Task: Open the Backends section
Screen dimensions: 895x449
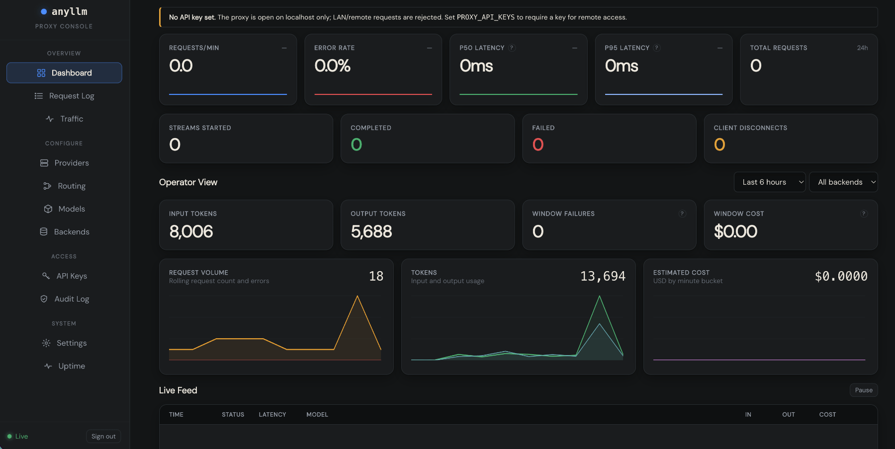Action: pyautogui.click(x=64, y=232)
